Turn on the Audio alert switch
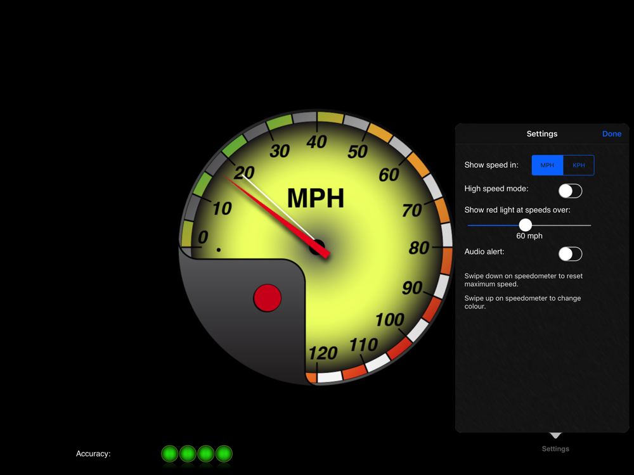 570,254
